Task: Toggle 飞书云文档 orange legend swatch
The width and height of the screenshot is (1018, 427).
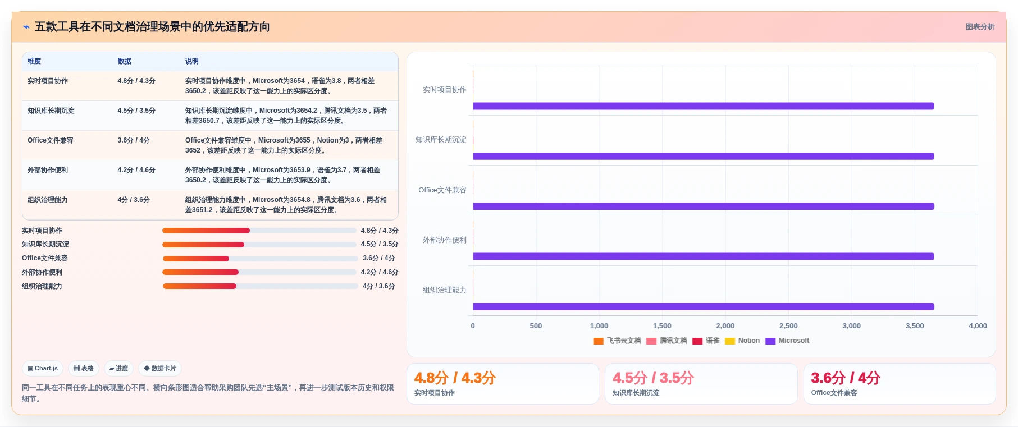Action: click(598, 341)
